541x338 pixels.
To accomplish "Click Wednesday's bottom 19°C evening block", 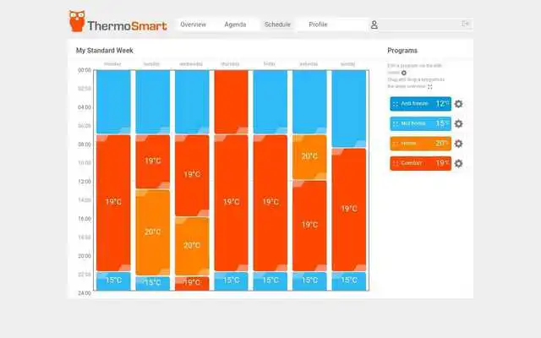I will [x=192, y=284].
